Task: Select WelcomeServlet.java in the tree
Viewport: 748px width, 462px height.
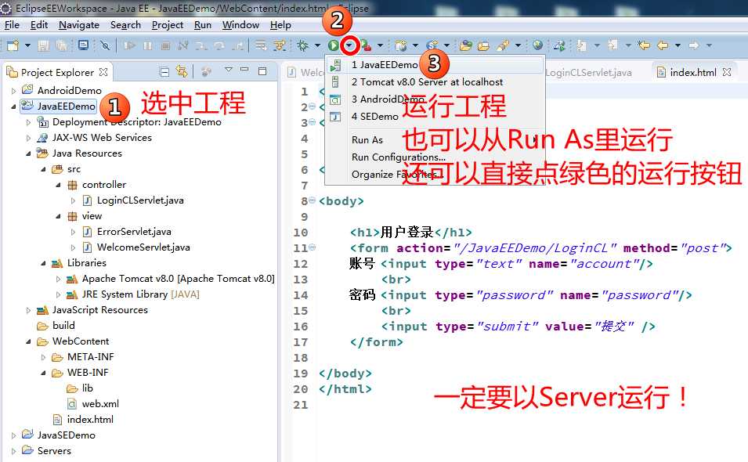Action: [143, 247]
